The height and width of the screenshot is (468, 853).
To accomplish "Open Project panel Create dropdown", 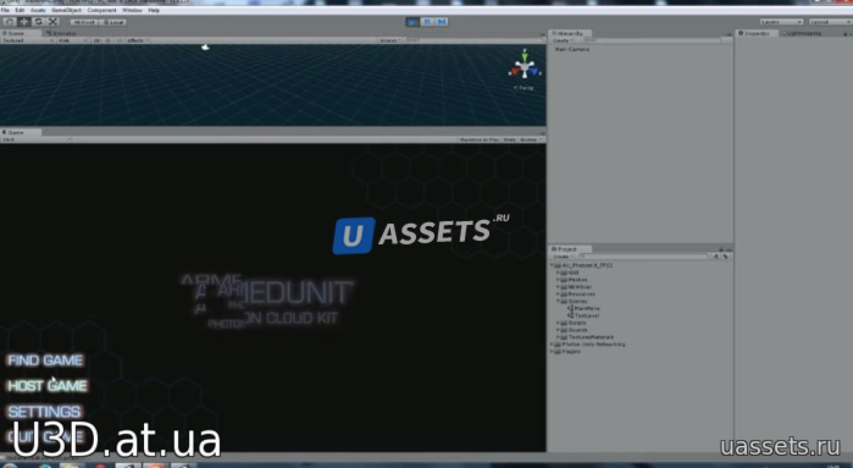I will 562,256.
